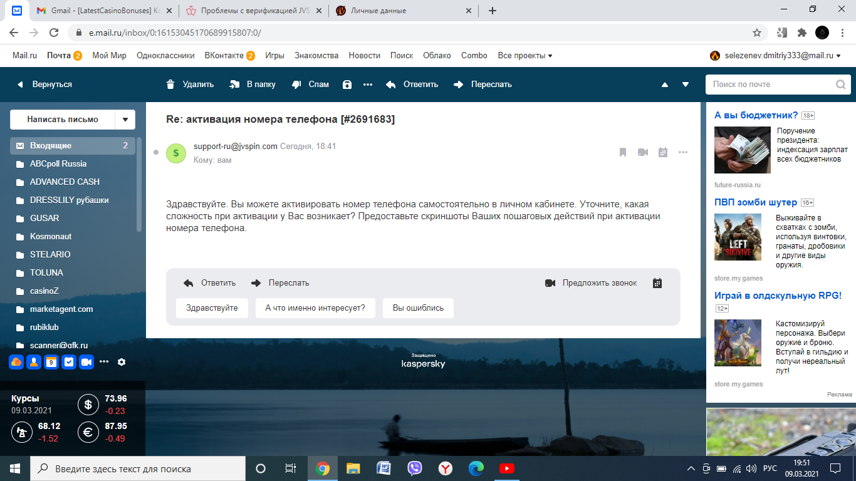Mark the email as Спам

coord(311,84)
